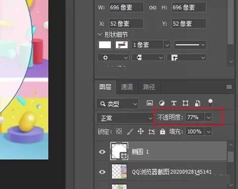Click the shape layer filter icon

point(185,103)
